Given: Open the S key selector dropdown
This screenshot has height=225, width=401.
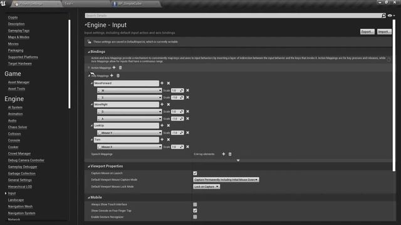Looking at the screenshot, I should click(x=130, y=97).
